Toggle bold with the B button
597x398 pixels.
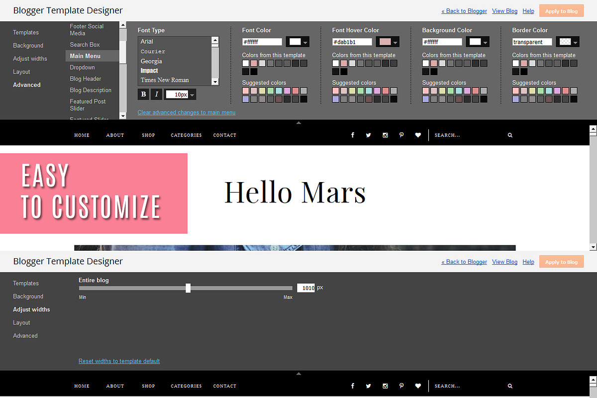click(144, 94)
